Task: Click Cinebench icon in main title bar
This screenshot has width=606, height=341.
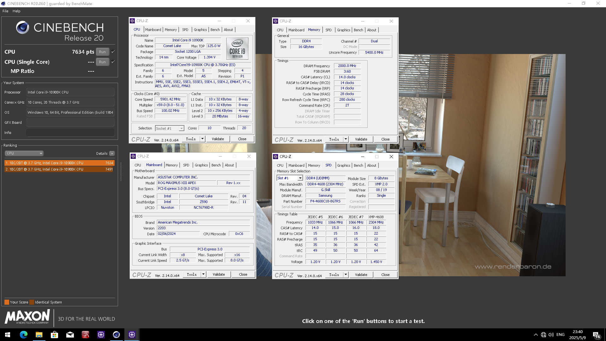Action: tap(3, 3)
